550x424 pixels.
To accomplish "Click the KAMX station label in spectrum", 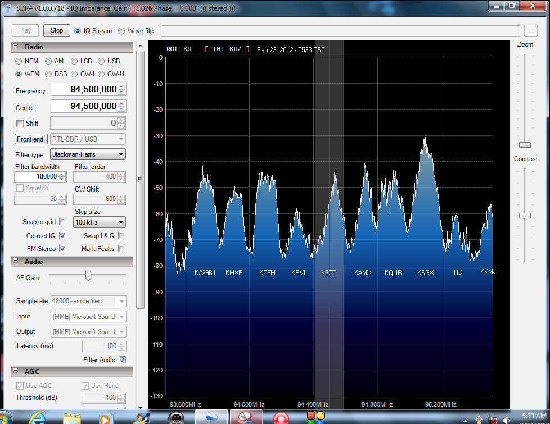I will pyautogui.click(x=363, y=272).
